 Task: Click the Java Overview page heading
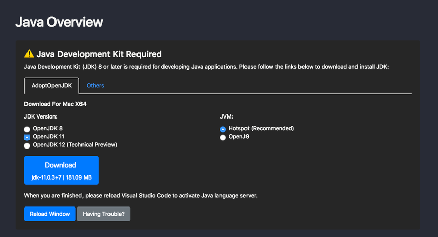point(59,22)
